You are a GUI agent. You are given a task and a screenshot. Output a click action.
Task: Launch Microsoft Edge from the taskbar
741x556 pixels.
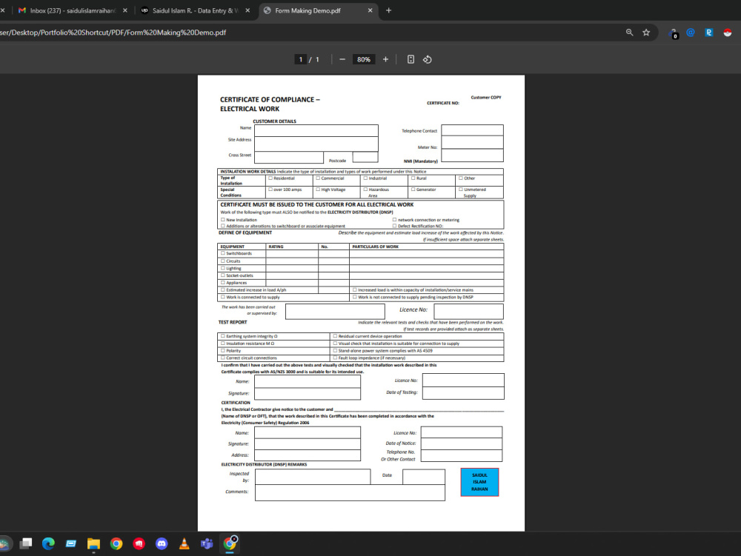48,543
